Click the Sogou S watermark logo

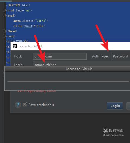pos(105,130)
